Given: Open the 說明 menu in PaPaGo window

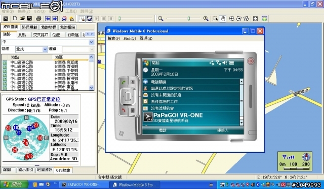Looking at the screenshot, I should (x=87, y=11).
